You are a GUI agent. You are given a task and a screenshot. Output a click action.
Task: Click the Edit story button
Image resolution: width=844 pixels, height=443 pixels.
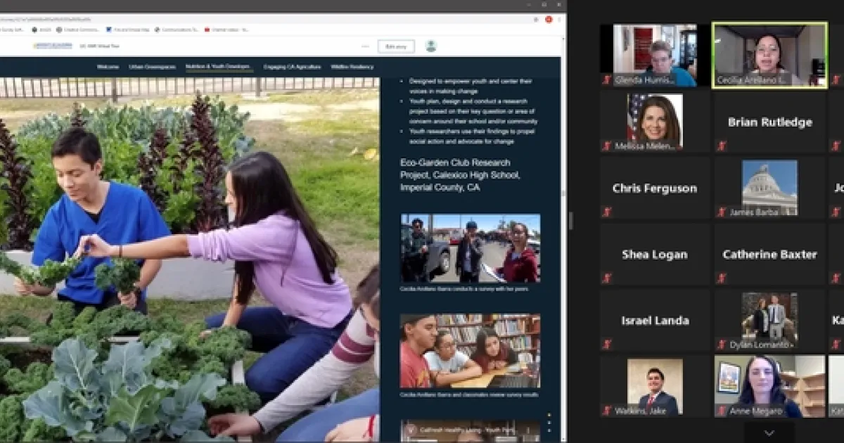pyautogui.click(x=396, y=46)
